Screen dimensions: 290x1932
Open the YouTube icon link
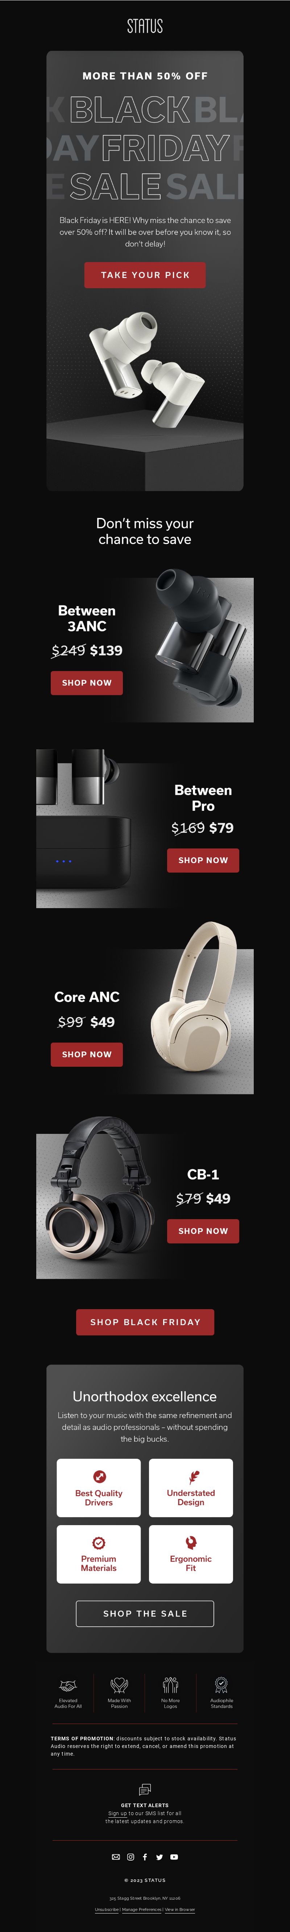[174, 1857]
